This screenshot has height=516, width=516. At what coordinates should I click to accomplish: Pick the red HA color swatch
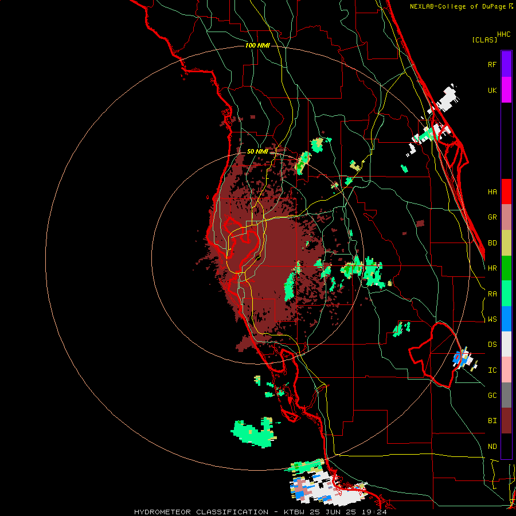click(x=506, y=191)
